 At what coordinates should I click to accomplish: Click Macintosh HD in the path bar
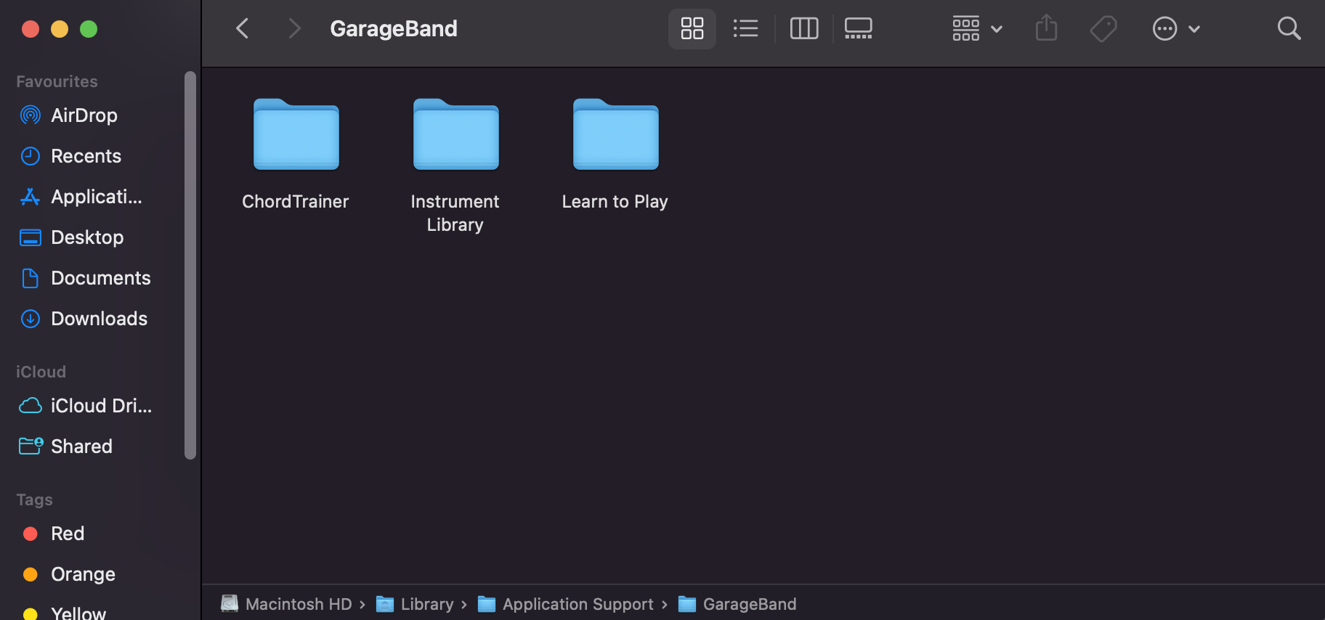(x=286, y=604)
